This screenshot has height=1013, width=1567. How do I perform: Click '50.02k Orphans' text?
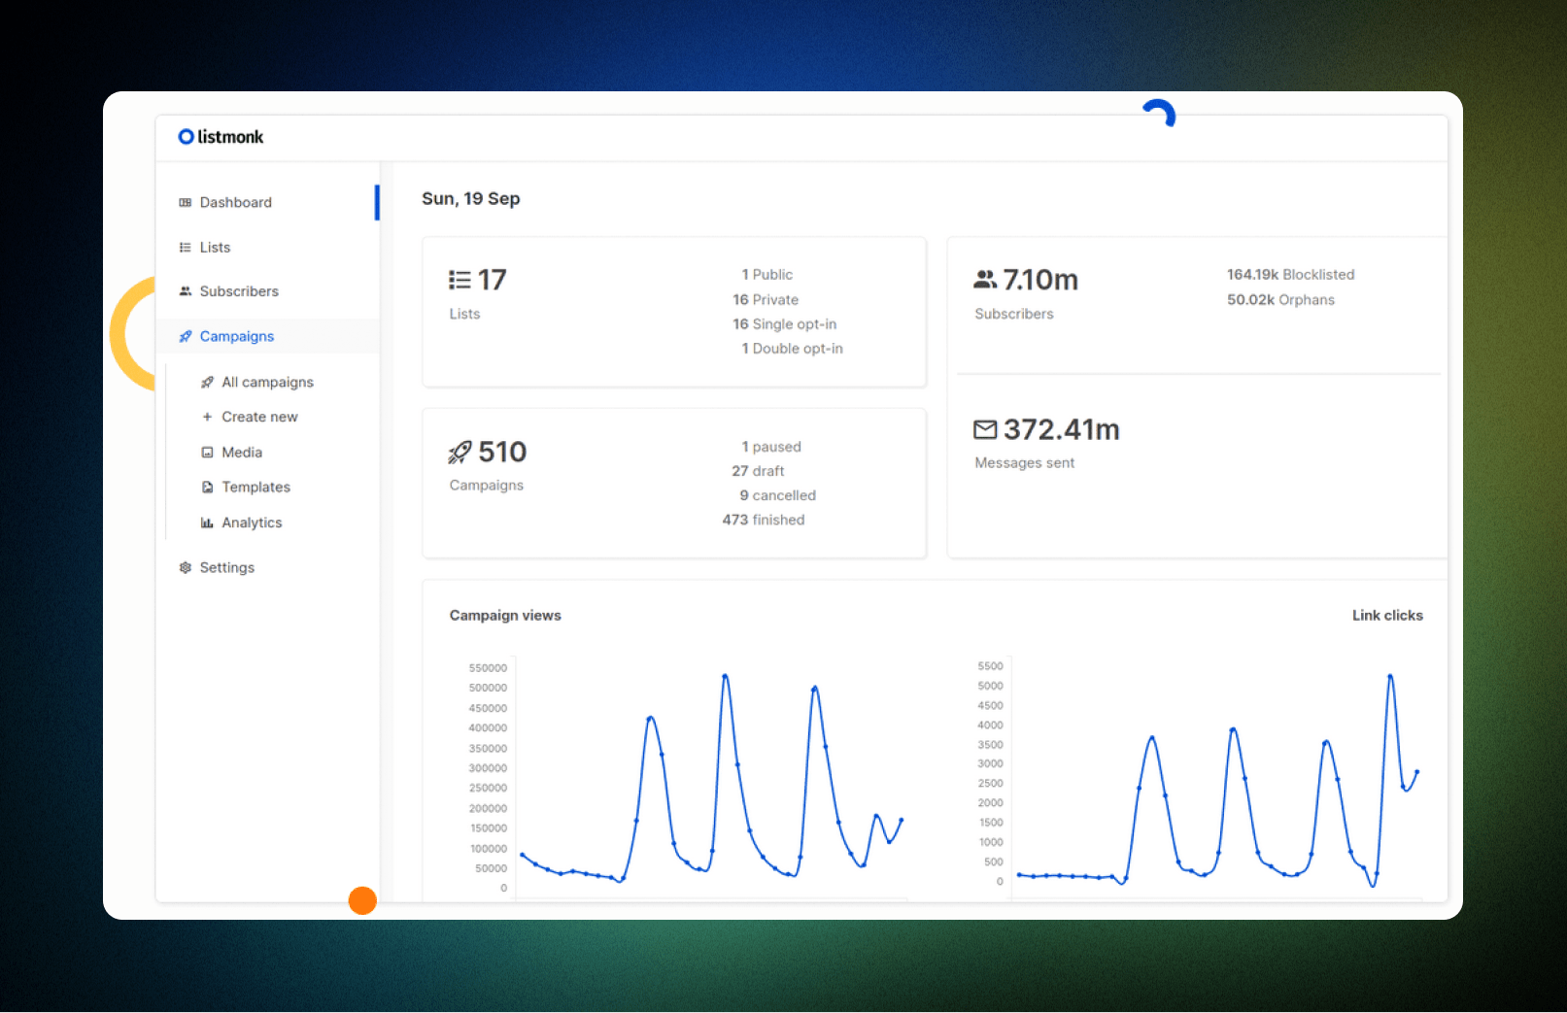pyautogui.click(x=1280, y=300)
